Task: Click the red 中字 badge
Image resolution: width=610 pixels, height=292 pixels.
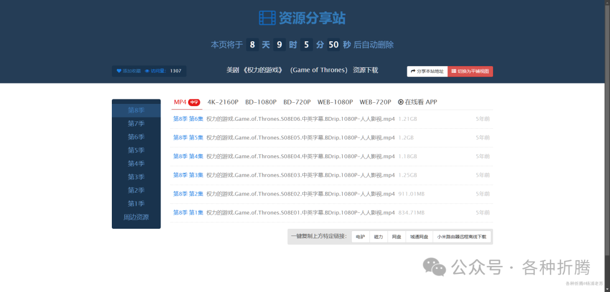Action: pos(194,102)
